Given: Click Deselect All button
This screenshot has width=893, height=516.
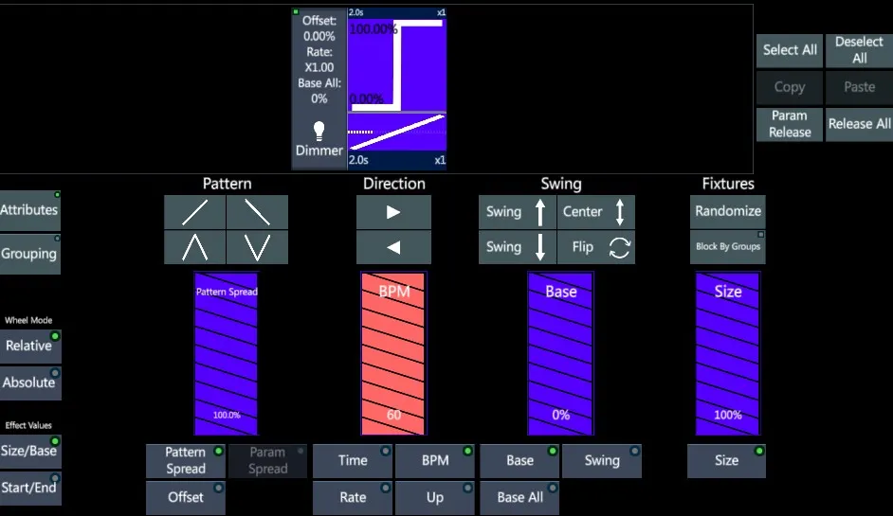Looking at the screenshot, I should [x=859, y=50].
